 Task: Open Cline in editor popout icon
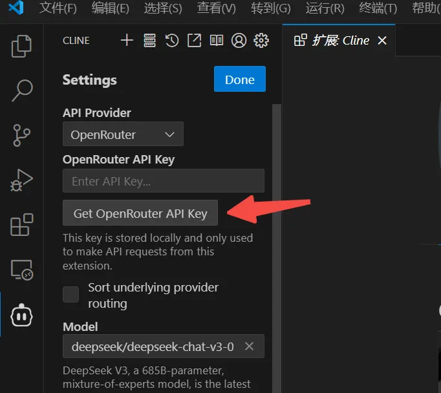pyautogui.click(x=195, y=41)
